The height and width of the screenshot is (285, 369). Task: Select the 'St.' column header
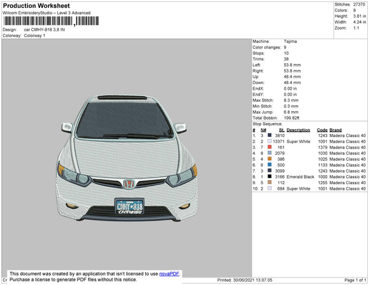(282, 130)
